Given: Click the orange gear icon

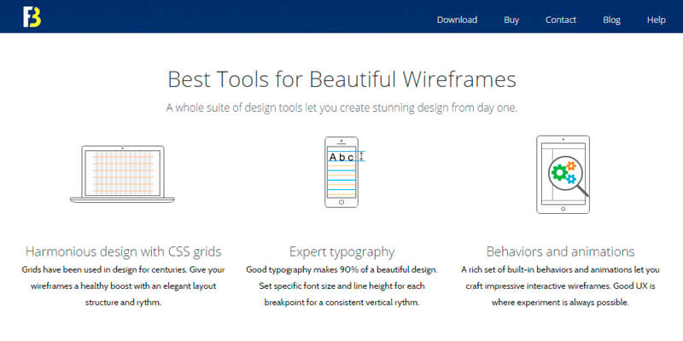Looking at the screenshot, I should (x=573, y=166).
